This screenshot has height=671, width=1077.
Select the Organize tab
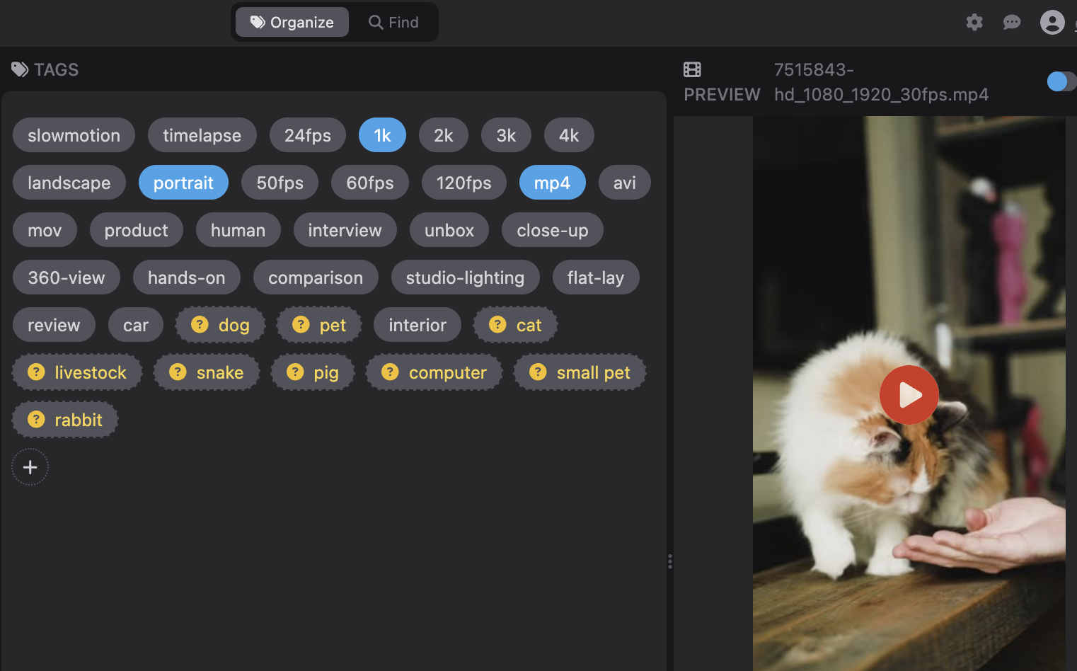(x=292, y=22)
